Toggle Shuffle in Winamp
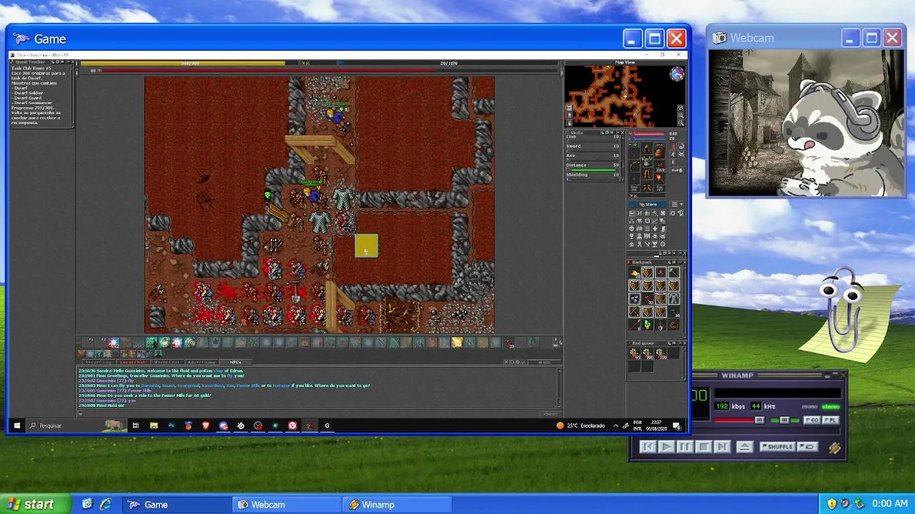Screen dimensions: 915x514 (778, 447)
